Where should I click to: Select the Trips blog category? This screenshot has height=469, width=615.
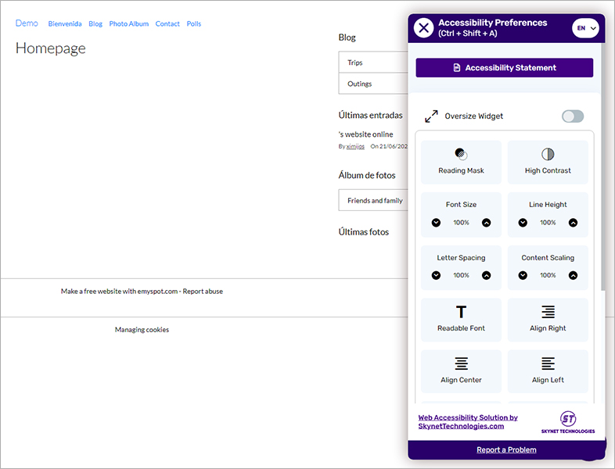coord(373,63)
